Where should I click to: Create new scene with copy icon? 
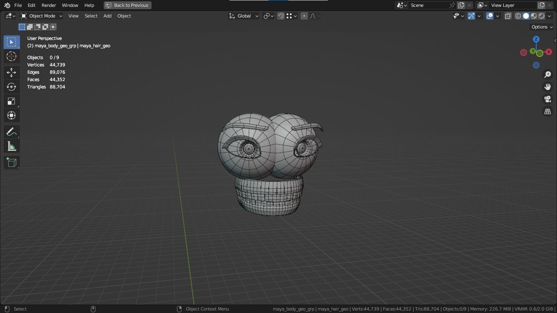(x=461, y=5)
